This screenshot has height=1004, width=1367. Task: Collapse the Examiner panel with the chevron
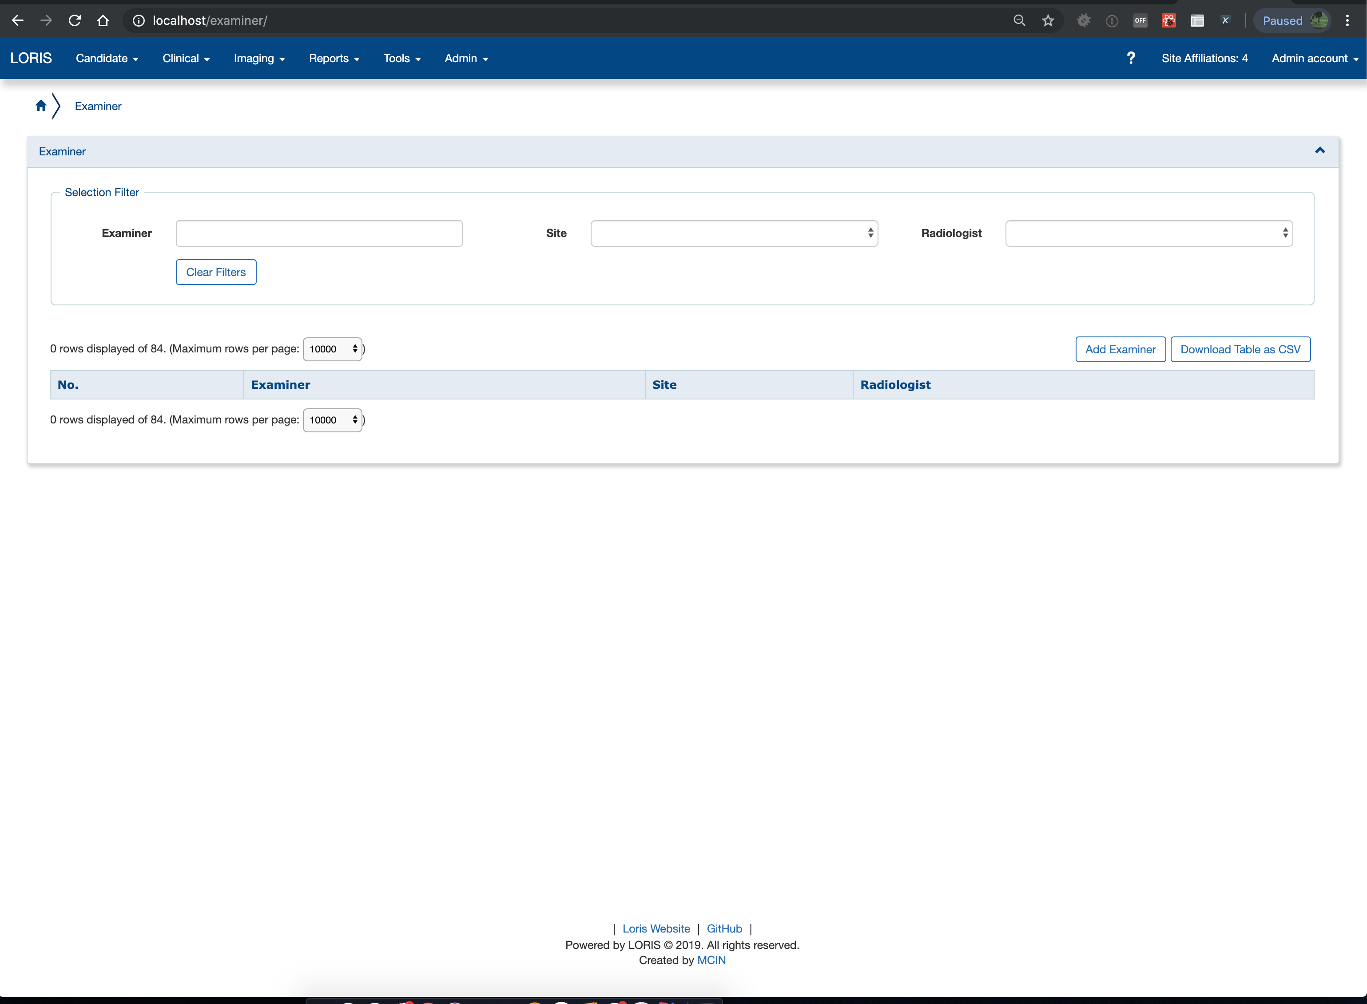coord(1319,150)
